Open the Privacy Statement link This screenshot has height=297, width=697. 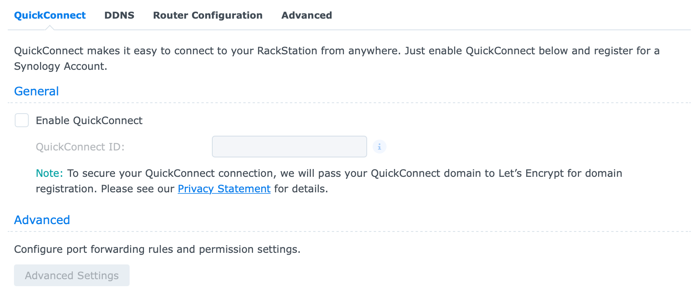[x=224, y=189]
